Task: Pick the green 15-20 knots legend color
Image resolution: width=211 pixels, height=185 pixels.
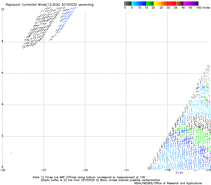Action: [x=150, y=3]
